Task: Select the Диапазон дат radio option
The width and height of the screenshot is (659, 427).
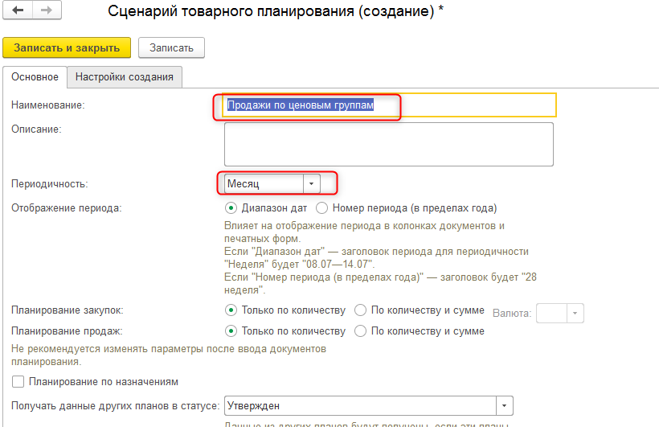Action: pyautogui.click(x=231, y=207)
